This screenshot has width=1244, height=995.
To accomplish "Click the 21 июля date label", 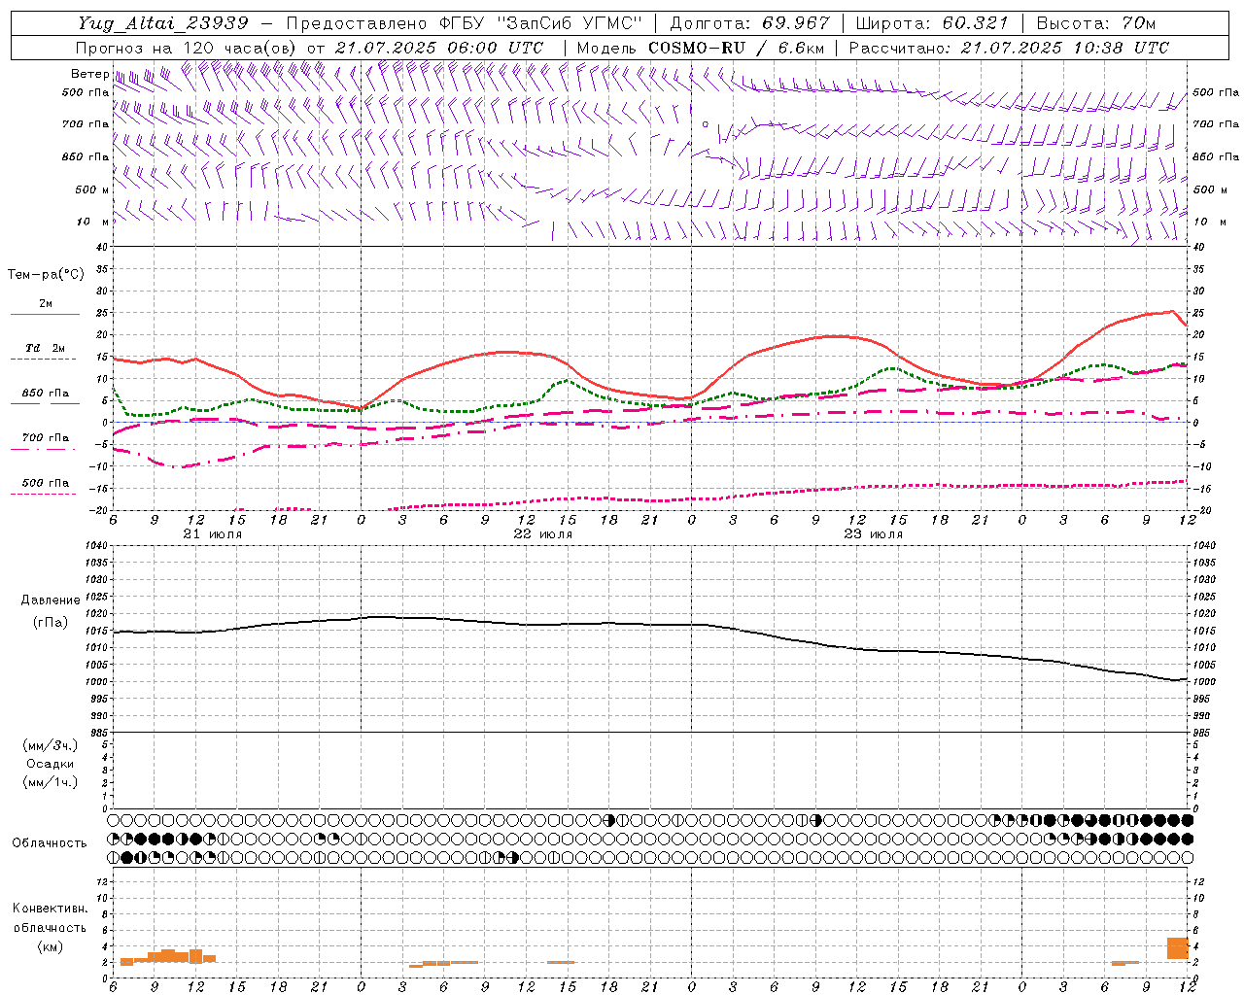I will pos(213,534).
